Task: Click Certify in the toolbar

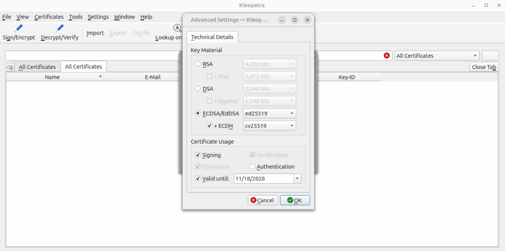Action: (141, 33)
